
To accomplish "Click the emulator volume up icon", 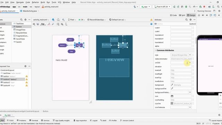I will (203, 15).
